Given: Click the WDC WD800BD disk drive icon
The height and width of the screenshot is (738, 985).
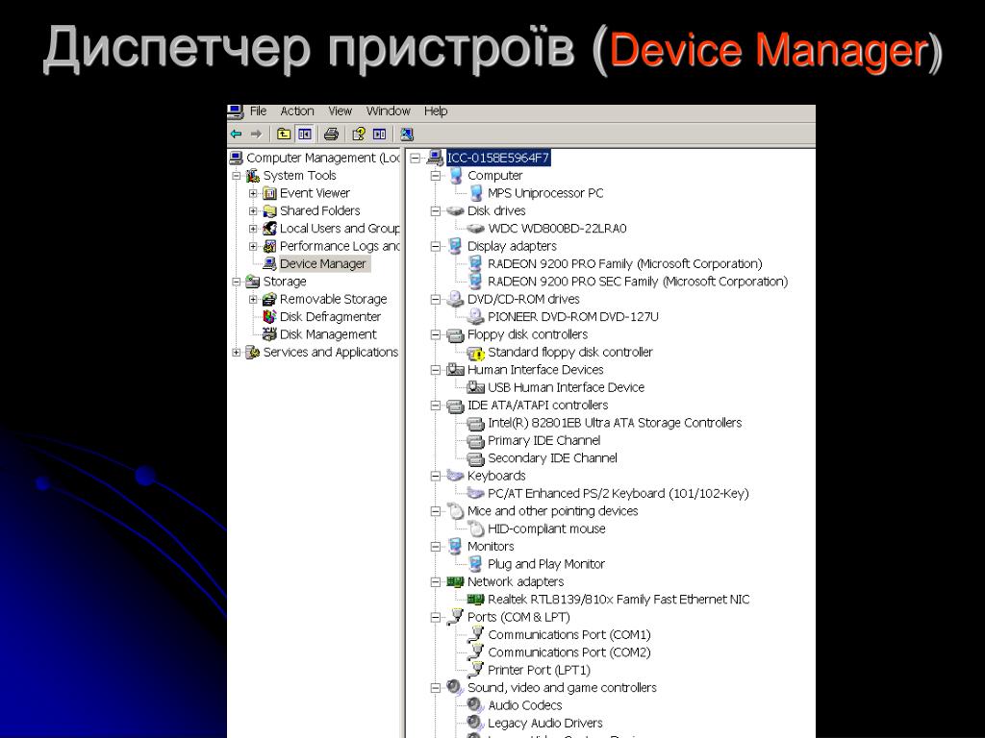Looking at the screenshot, I should tap(476, 229).
